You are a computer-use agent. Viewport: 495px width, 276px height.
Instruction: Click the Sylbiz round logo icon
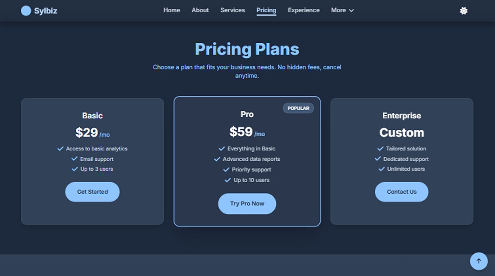pyautogui.click(x=26, y=11)
